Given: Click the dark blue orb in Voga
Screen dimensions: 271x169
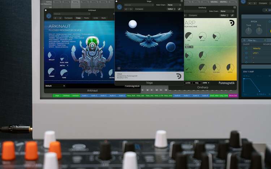Looking at the screenshot, I should (x=171, y=47).
